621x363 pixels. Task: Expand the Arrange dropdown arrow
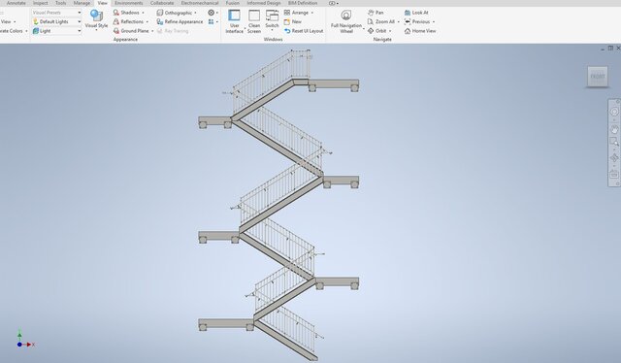coord(311,13)
